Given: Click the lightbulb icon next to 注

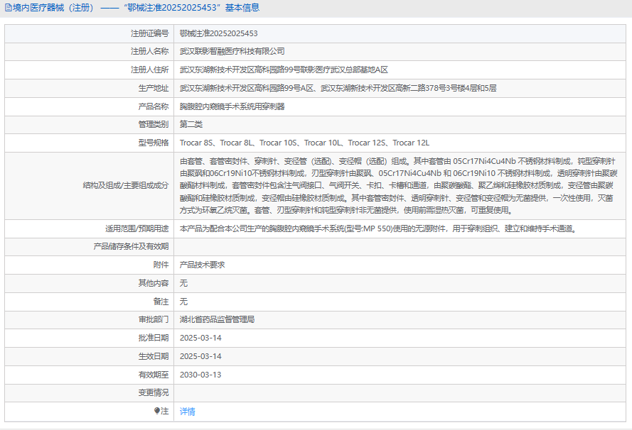Looking at the screenshot, I should [157, 411].
